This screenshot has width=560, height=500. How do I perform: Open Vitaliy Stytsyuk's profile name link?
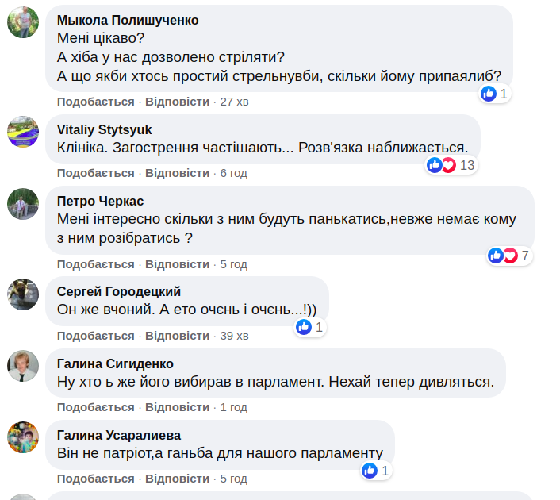tap(105, 129)
